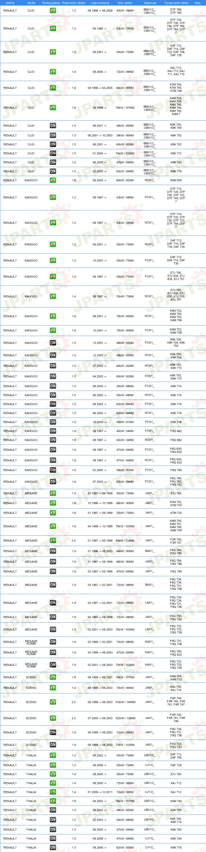
Task: Click the petrol icon in the Megane E7J 764 row
Action: pyautogui.click(x=53, y=493)
